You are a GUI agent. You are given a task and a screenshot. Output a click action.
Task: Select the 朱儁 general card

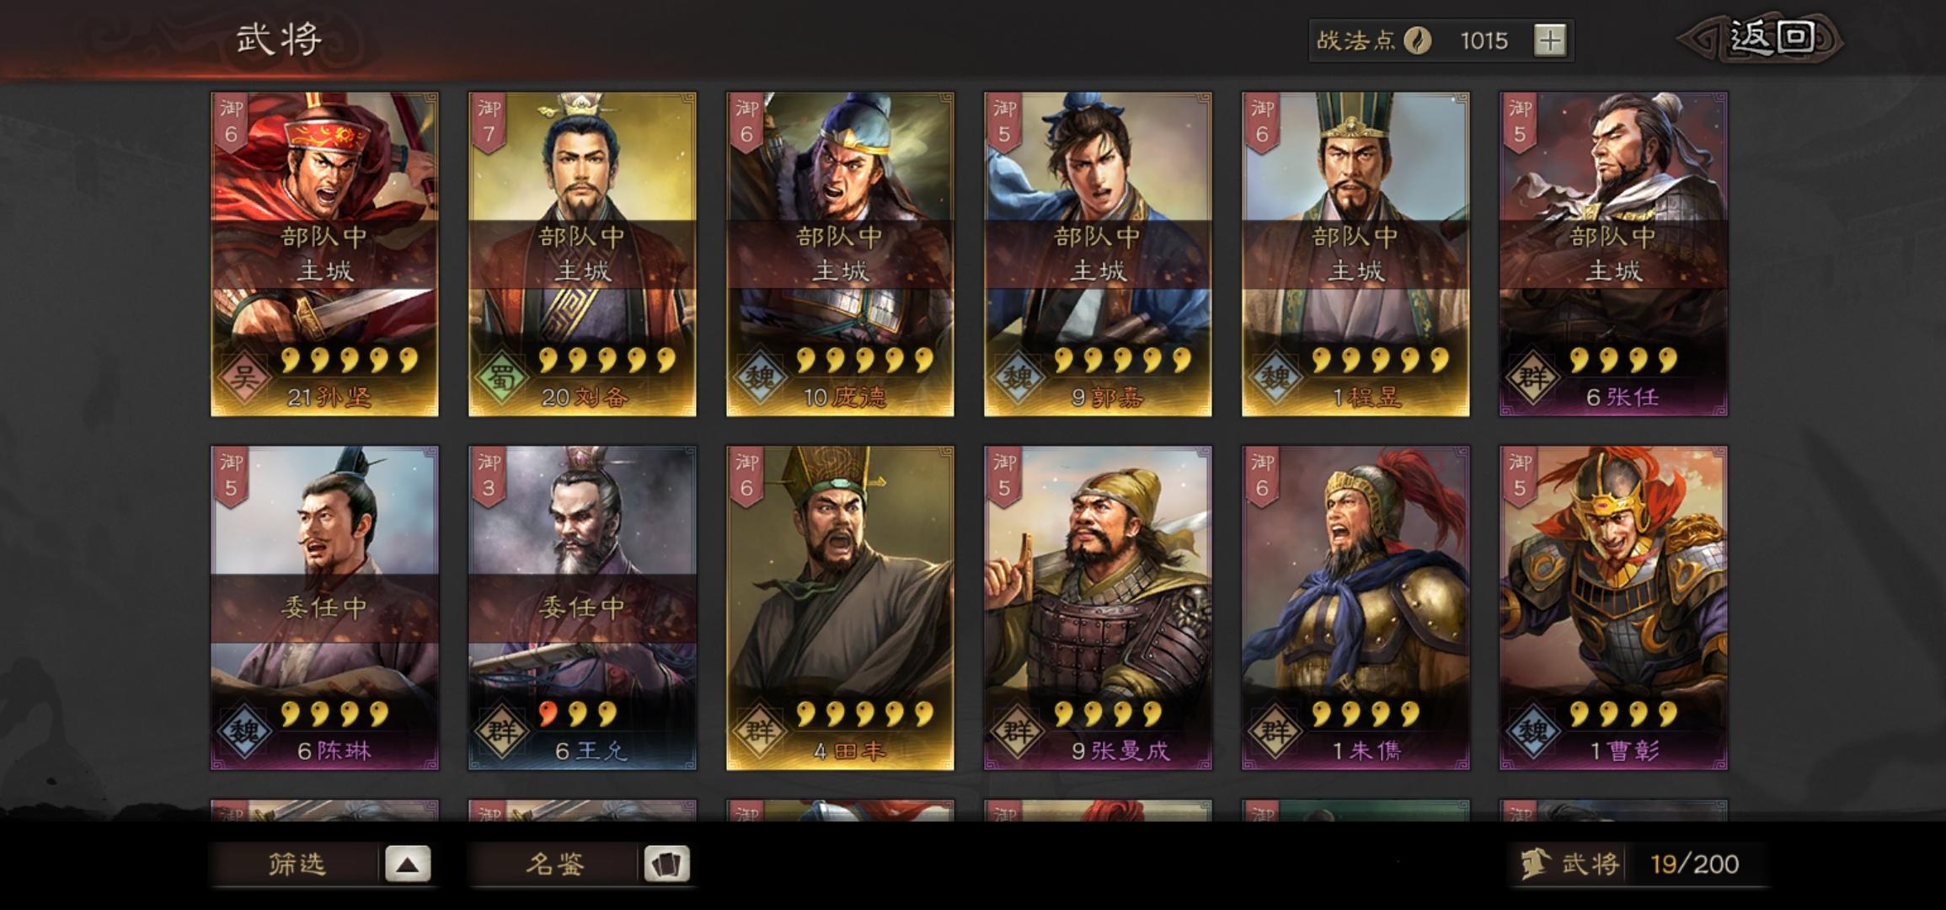(1355, 608)
